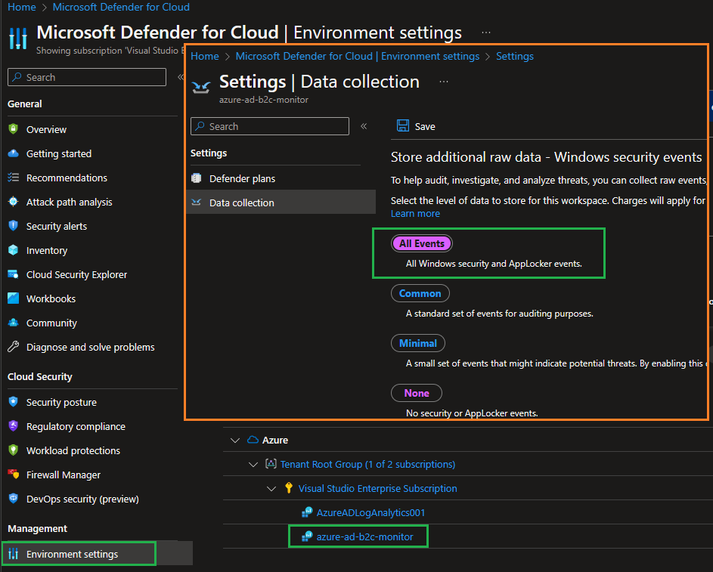Select None to stop storing events
This screenshot has height=572, width=713.
pos(417,393)
